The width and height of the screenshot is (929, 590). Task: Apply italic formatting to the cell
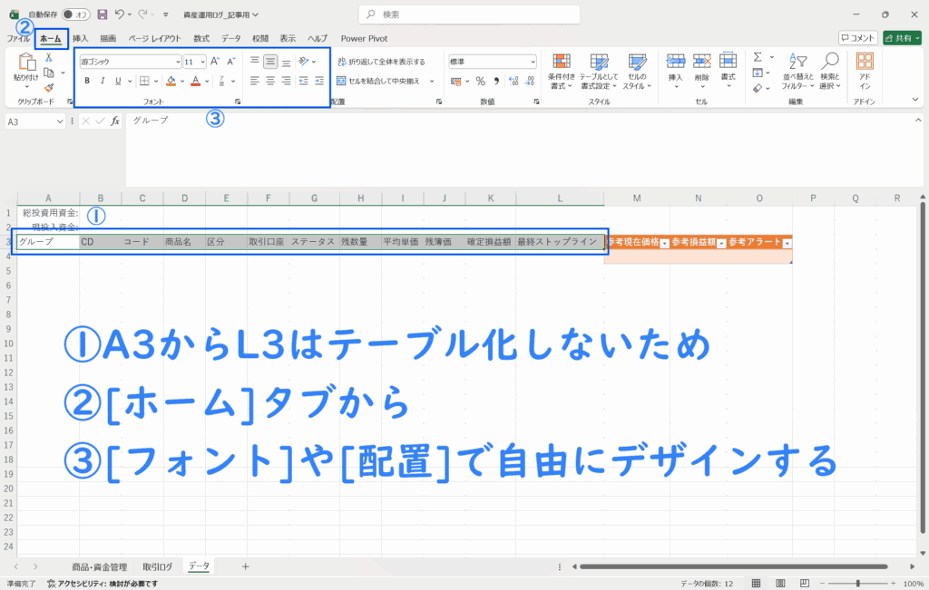point(103,81)
